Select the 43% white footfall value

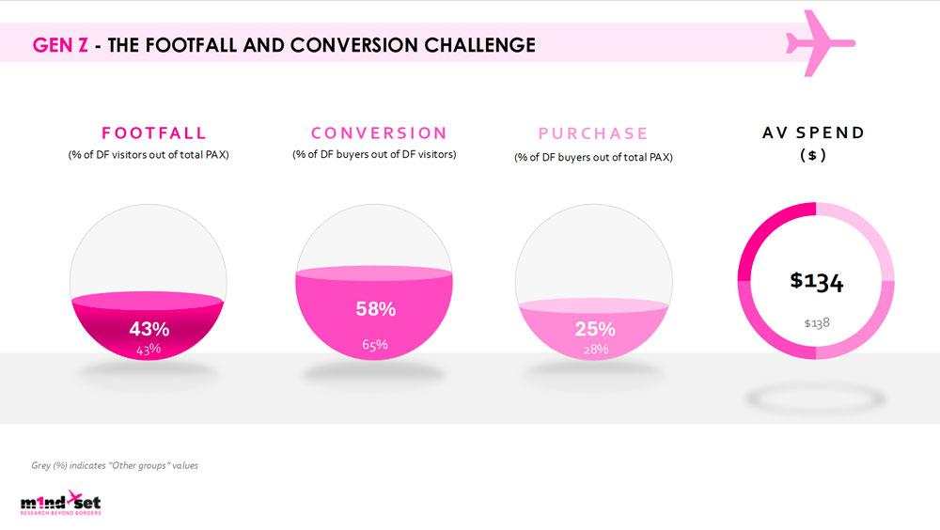pos(149,329)
